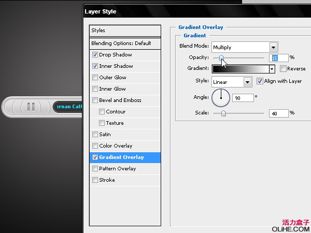The image size is (311, 233).
Task: Click the pause button on media player
Action: click(x=31, y=107)
